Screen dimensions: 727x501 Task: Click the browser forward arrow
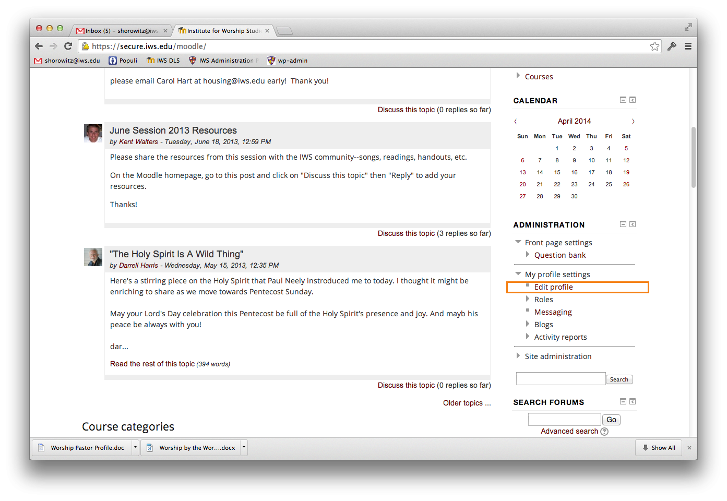tap(53, 46)
